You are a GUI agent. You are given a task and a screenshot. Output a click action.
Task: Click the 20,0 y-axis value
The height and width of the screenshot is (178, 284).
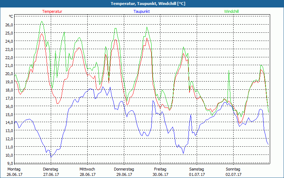pyautogui.click(x=9, y=74)
